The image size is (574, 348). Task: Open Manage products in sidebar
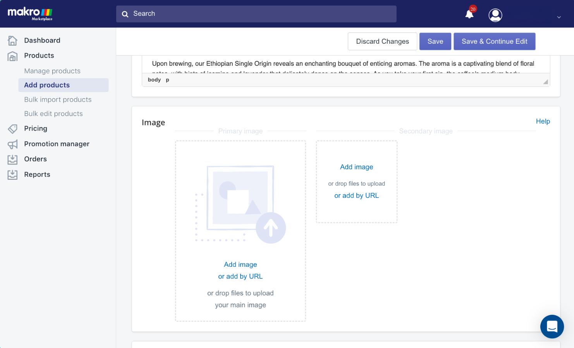tap(52, 71)
